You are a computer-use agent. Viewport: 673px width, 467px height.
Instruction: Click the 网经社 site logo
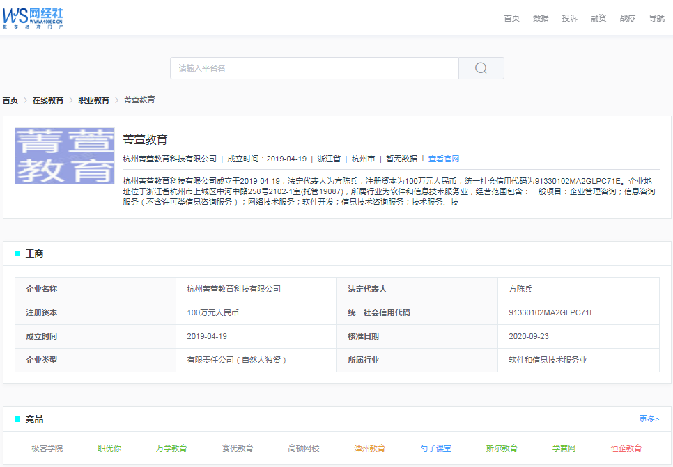click(33, 18)
